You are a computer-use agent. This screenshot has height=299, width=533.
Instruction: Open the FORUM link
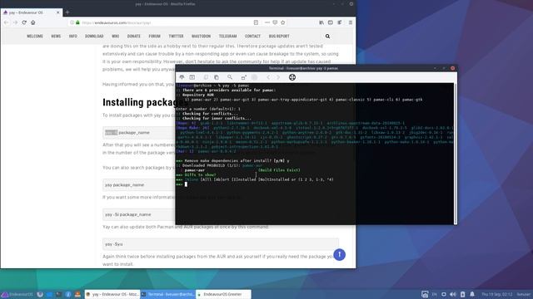pyautogui.click(x=154, y=36)
